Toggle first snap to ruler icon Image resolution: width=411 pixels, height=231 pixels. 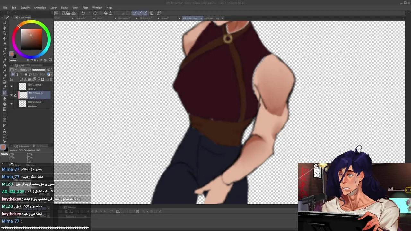(135, 13)
